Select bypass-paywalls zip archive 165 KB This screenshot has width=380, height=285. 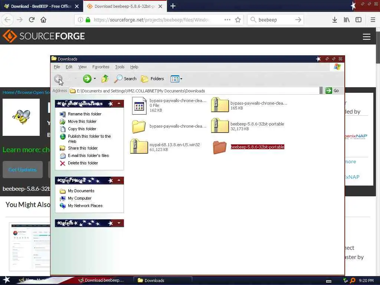220,105
